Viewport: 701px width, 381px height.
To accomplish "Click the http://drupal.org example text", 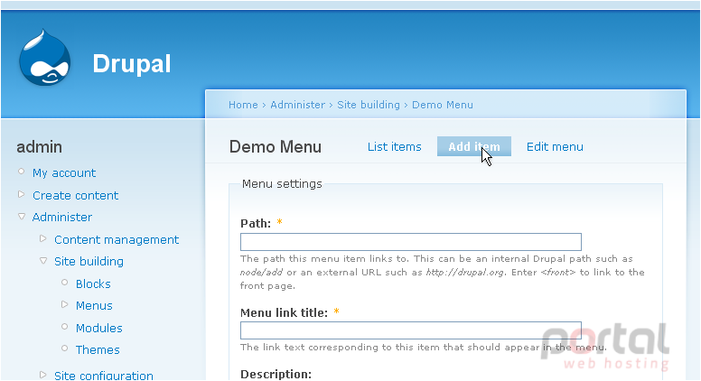I will click(x=465, y=273).
